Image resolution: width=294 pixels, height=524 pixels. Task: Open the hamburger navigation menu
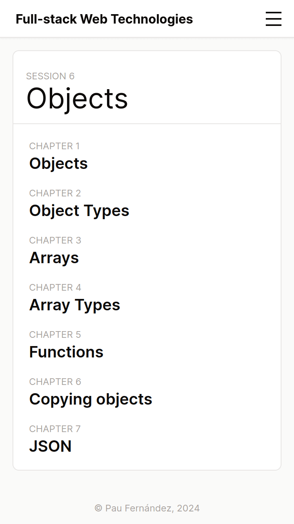click(x=274, y=19)
